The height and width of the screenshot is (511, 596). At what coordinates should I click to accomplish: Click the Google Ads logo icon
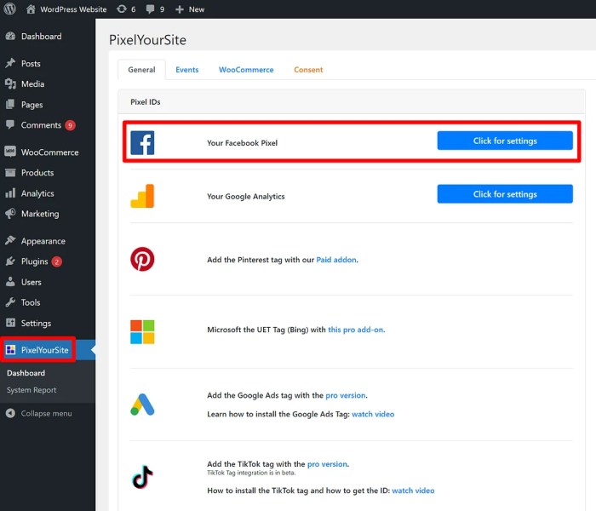point(142,405)
